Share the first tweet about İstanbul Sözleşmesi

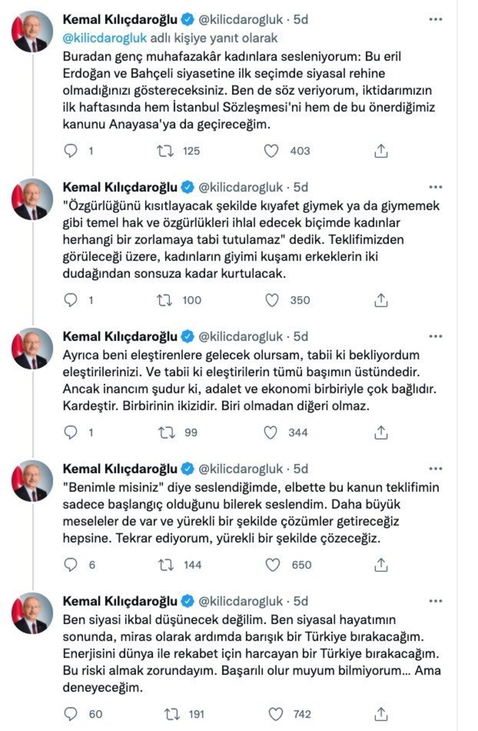coord(381,151)
